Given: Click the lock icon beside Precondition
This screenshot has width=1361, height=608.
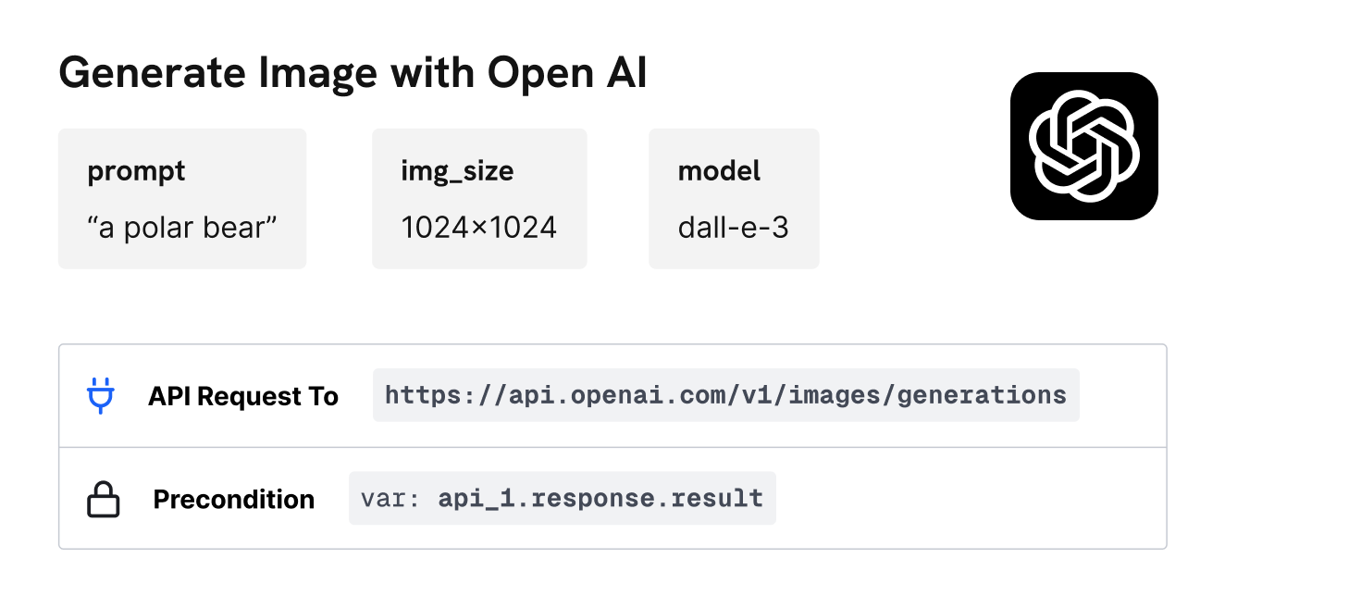Looking at the screenshot, I should 104,500.
